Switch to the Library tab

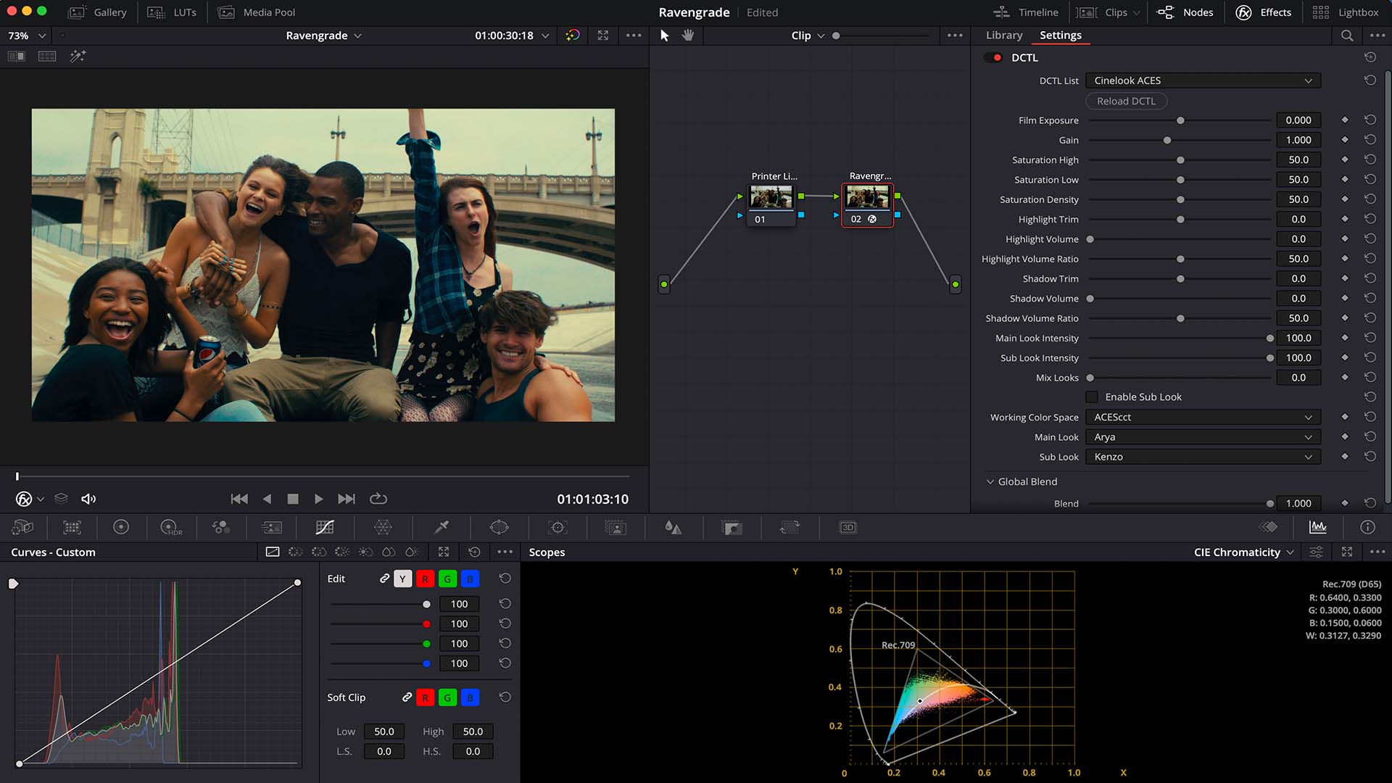[x=1004, y=35]
